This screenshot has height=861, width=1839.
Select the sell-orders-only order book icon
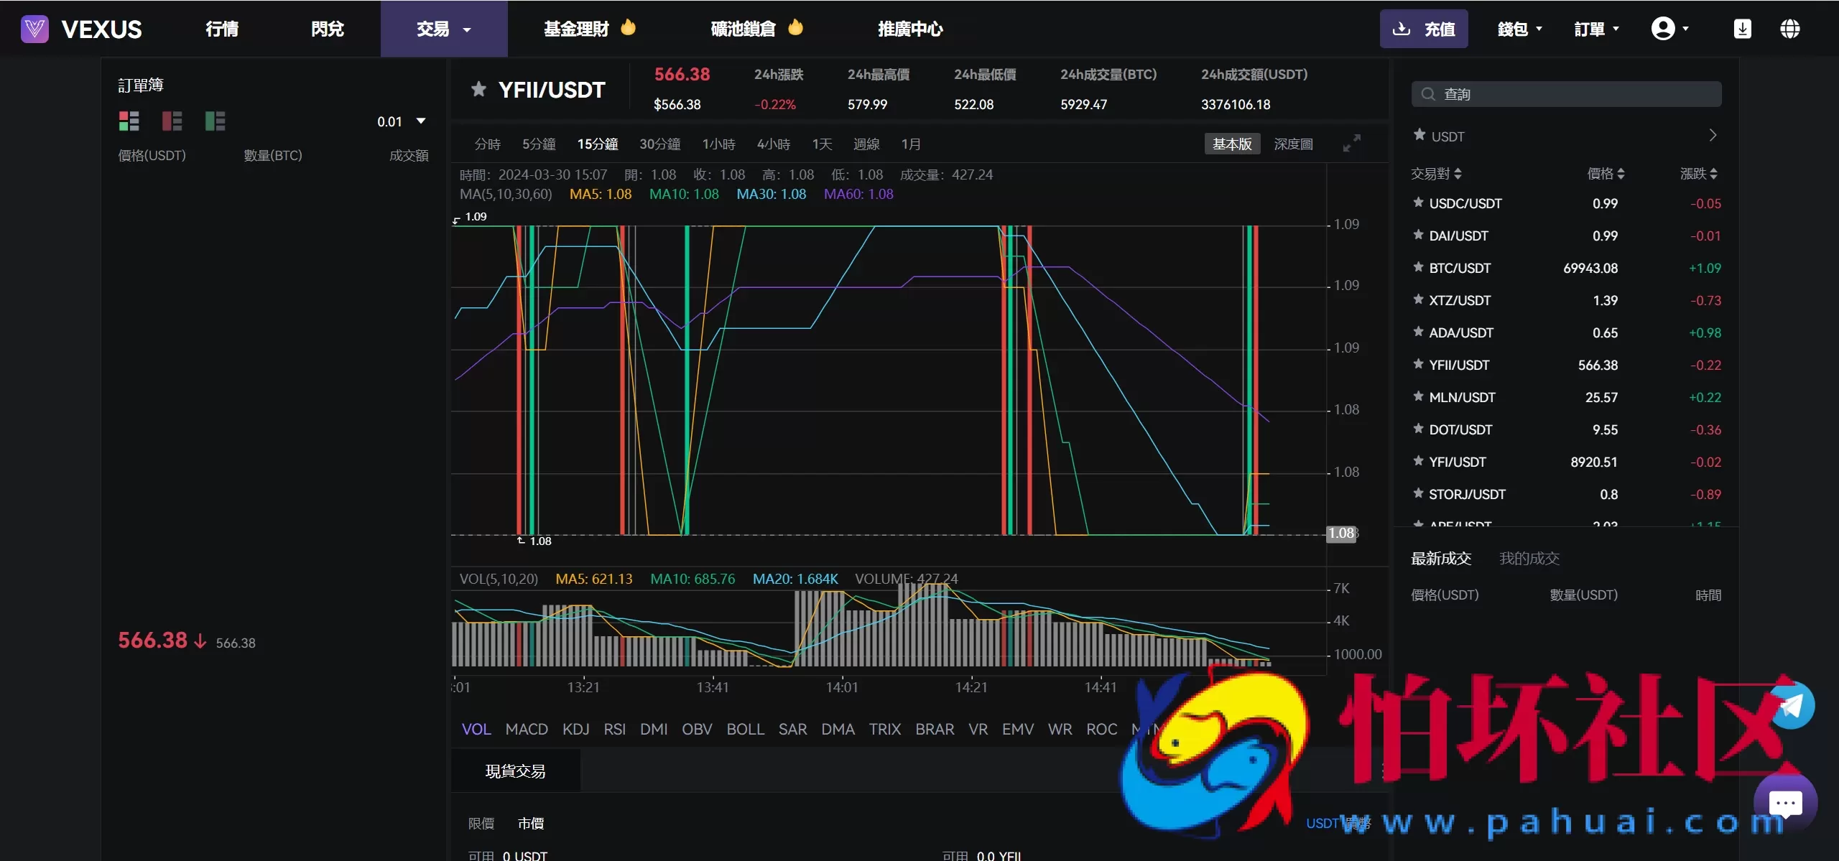click(x=172, y=121)
